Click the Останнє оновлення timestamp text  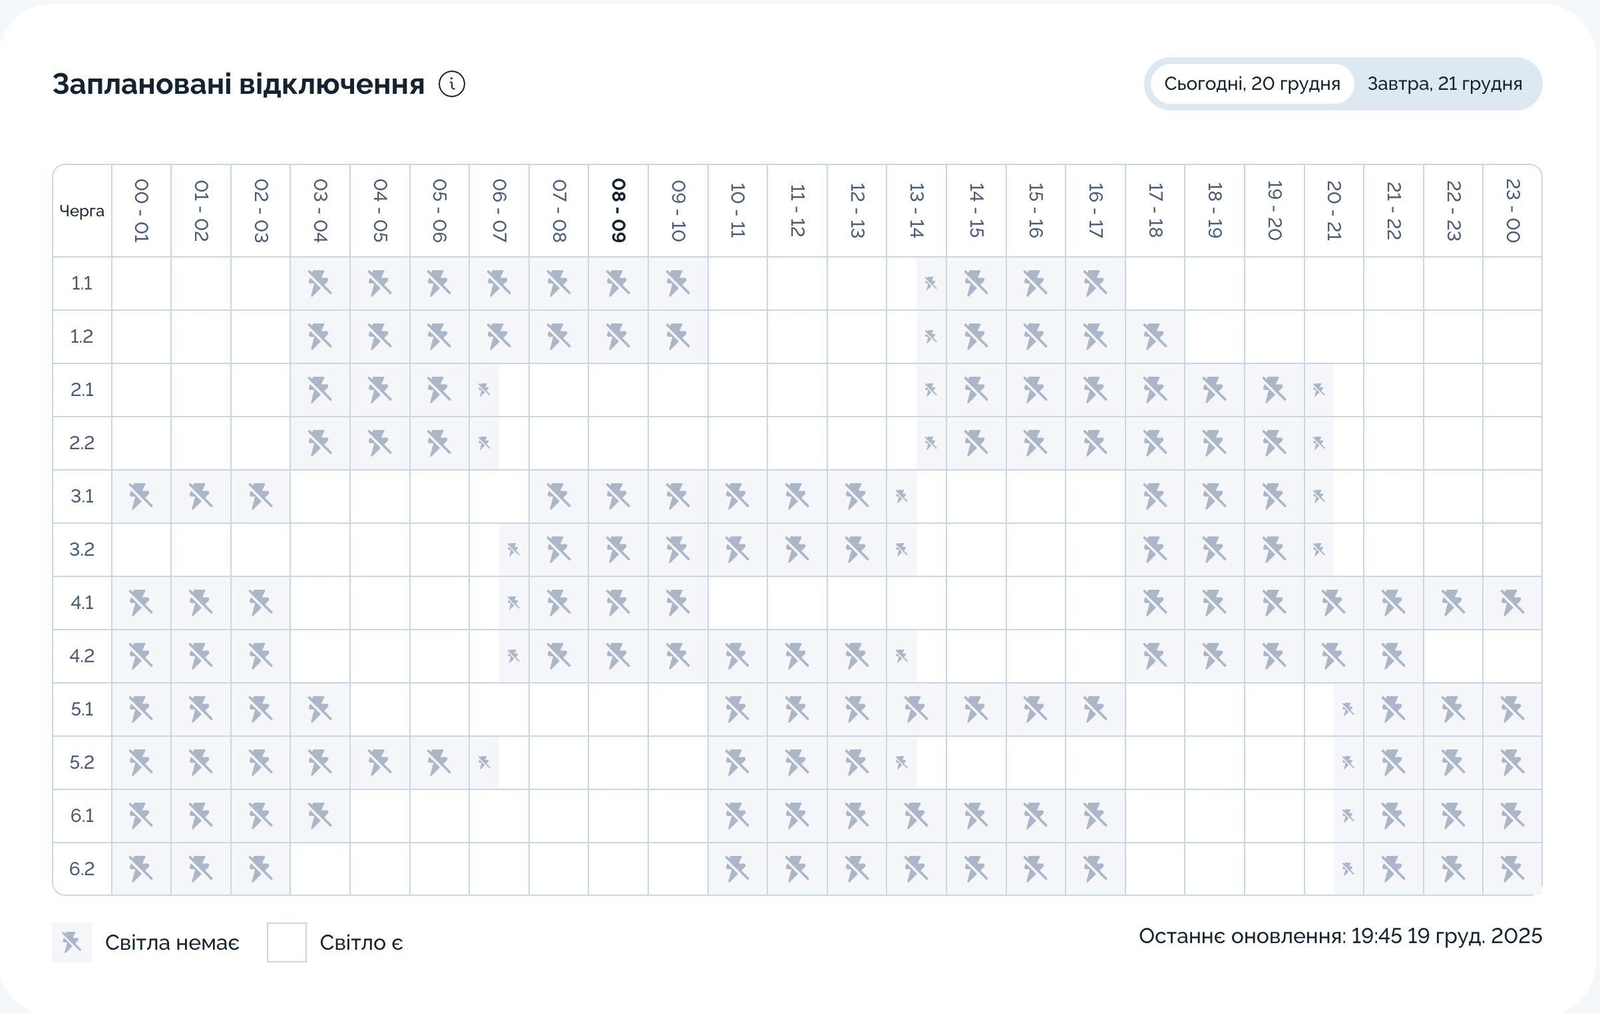[1340, 936]
